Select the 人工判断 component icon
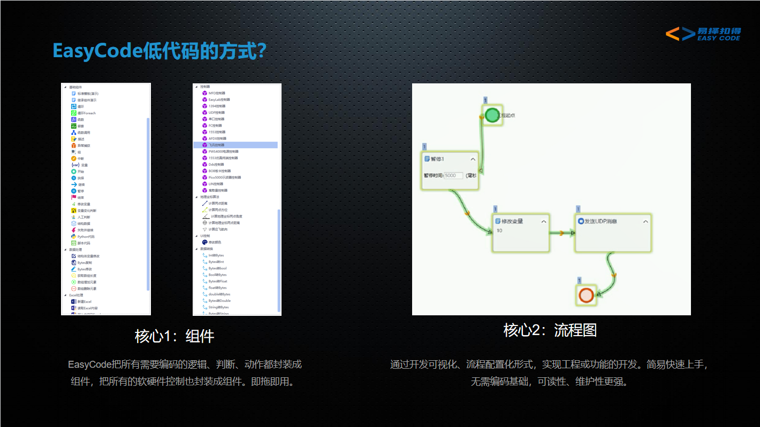 pyautogui.click(x=74, y=217)
